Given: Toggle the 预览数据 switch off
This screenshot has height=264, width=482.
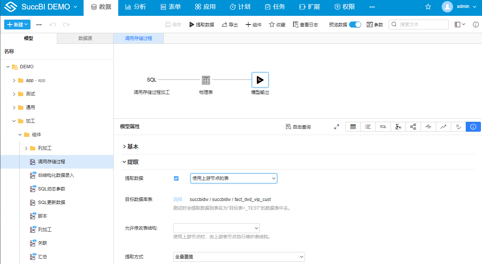Looking at the screenshot, I should coord(354,24).
